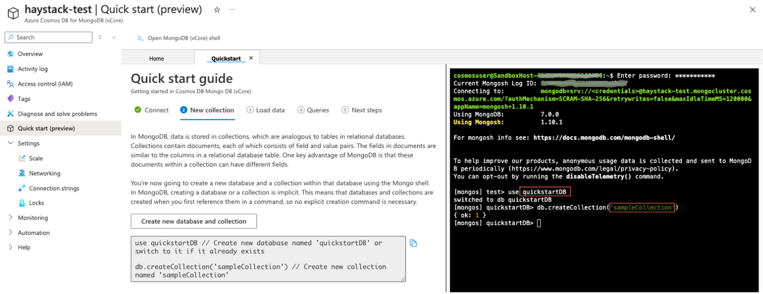The height and width of the screenshot is (294, 763).
Task: Focus the sidebar Search field
Action: [x=48, y=37]
